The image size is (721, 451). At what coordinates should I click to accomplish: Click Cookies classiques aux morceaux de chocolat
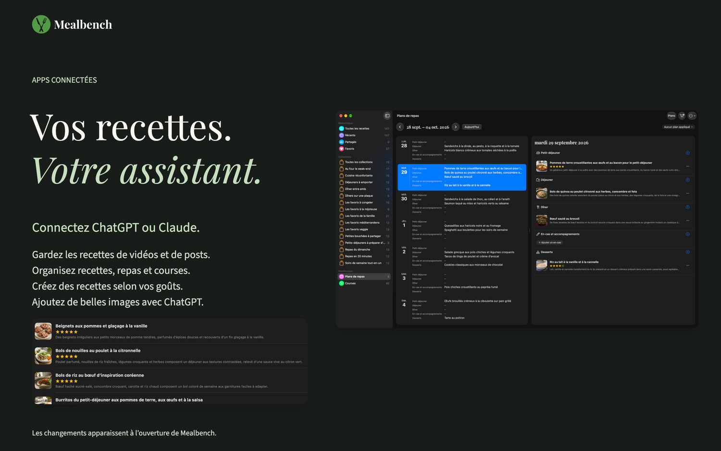[x=473, y=265]
